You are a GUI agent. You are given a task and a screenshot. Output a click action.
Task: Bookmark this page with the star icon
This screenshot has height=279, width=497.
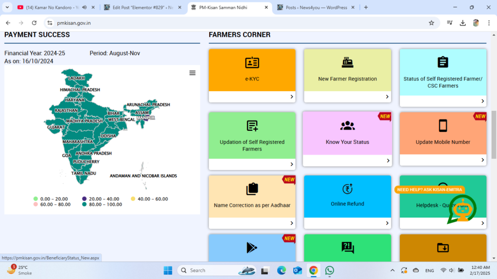(431, 23)
